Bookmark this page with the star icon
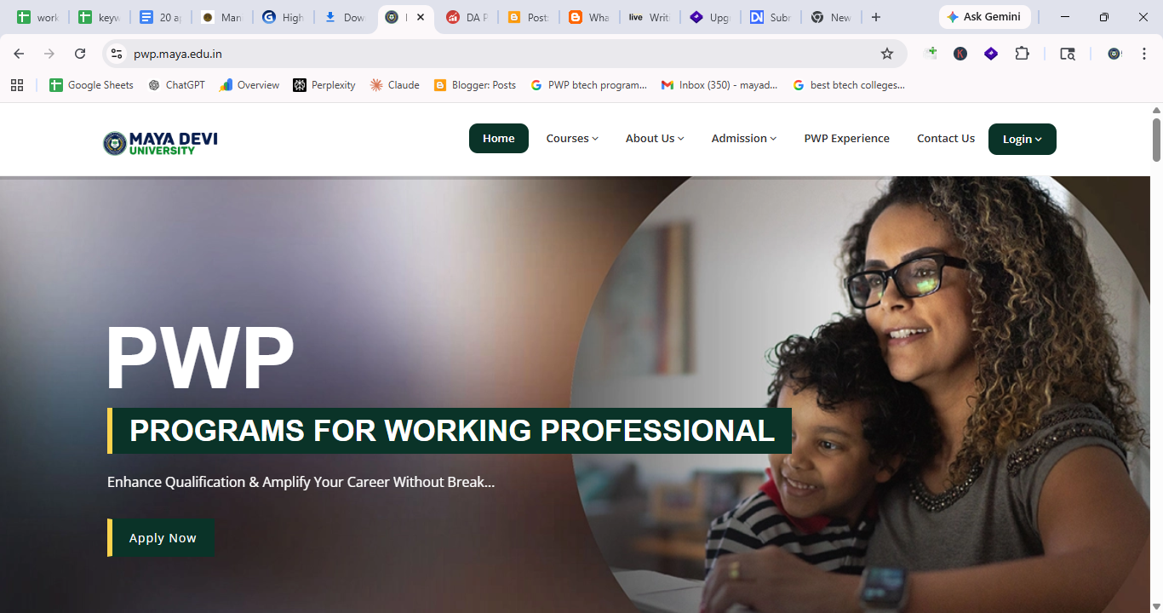1163x613 pixels. click(887, 54)
